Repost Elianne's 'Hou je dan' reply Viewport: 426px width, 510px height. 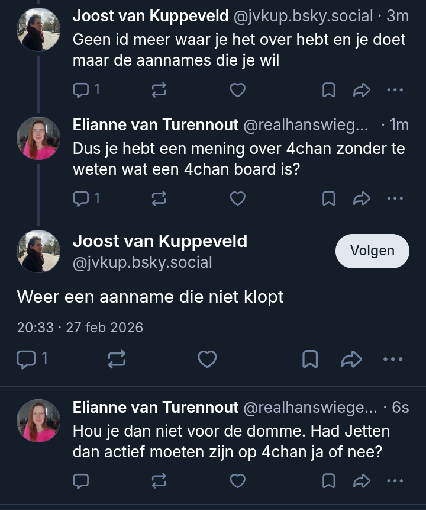point(159,481)
